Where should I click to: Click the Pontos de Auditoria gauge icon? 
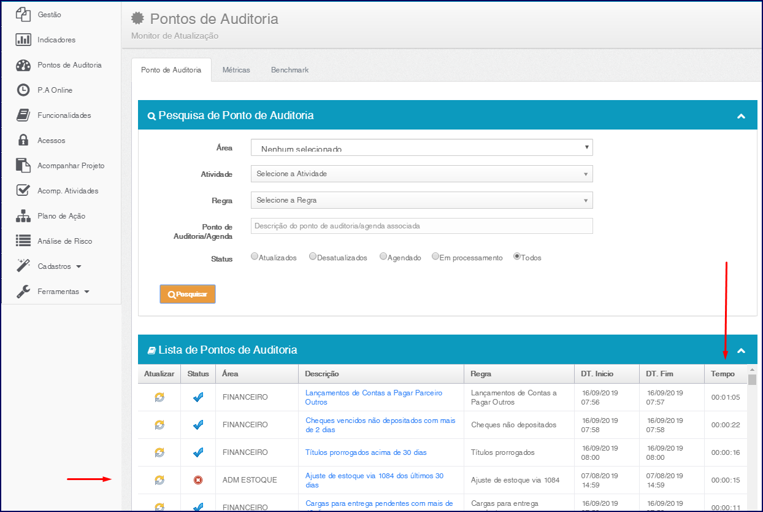(x=23, y=65)
